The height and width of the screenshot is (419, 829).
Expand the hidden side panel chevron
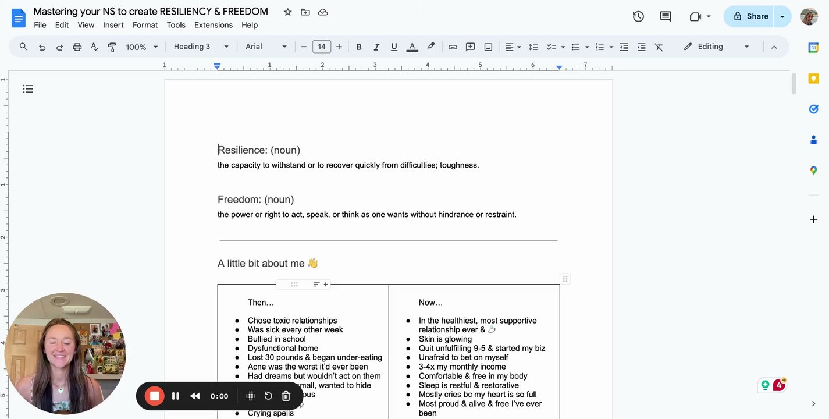813,403
